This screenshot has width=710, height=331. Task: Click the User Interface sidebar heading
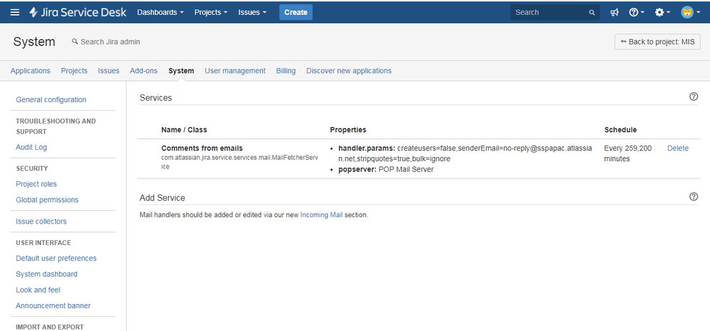point(43,243)
